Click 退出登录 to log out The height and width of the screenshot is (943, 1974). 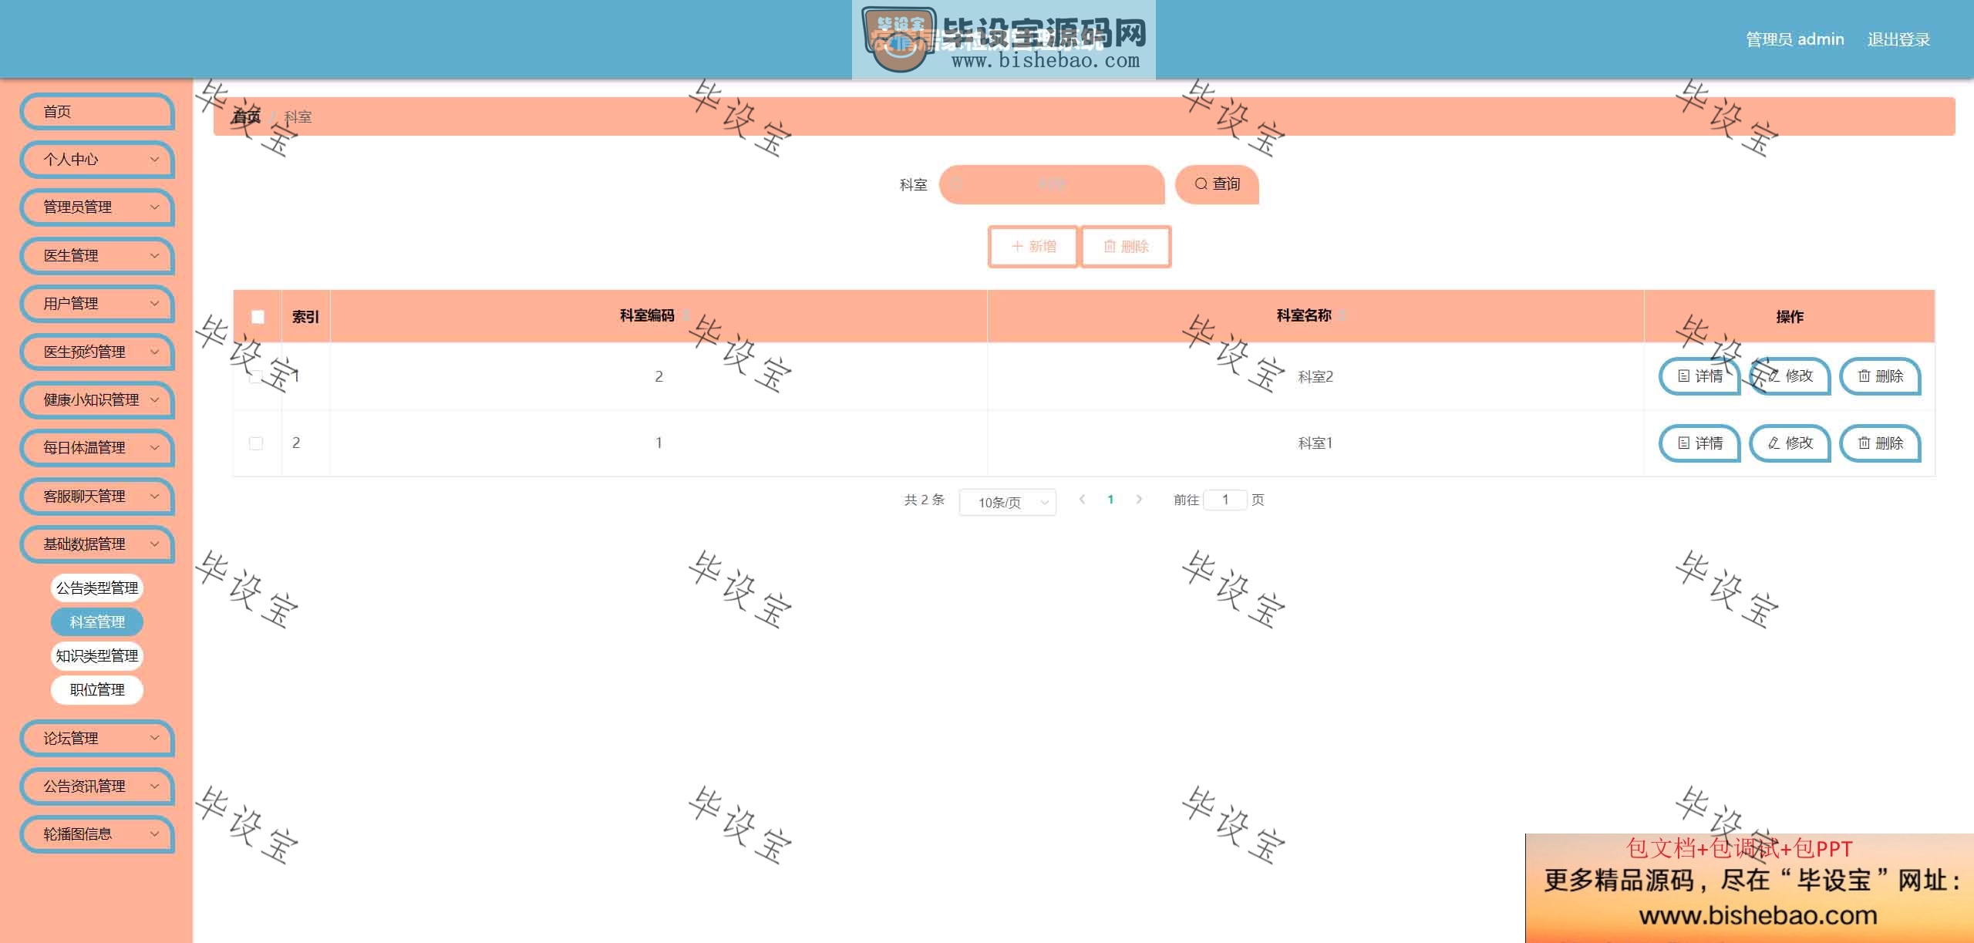(x=1898, y=39)
